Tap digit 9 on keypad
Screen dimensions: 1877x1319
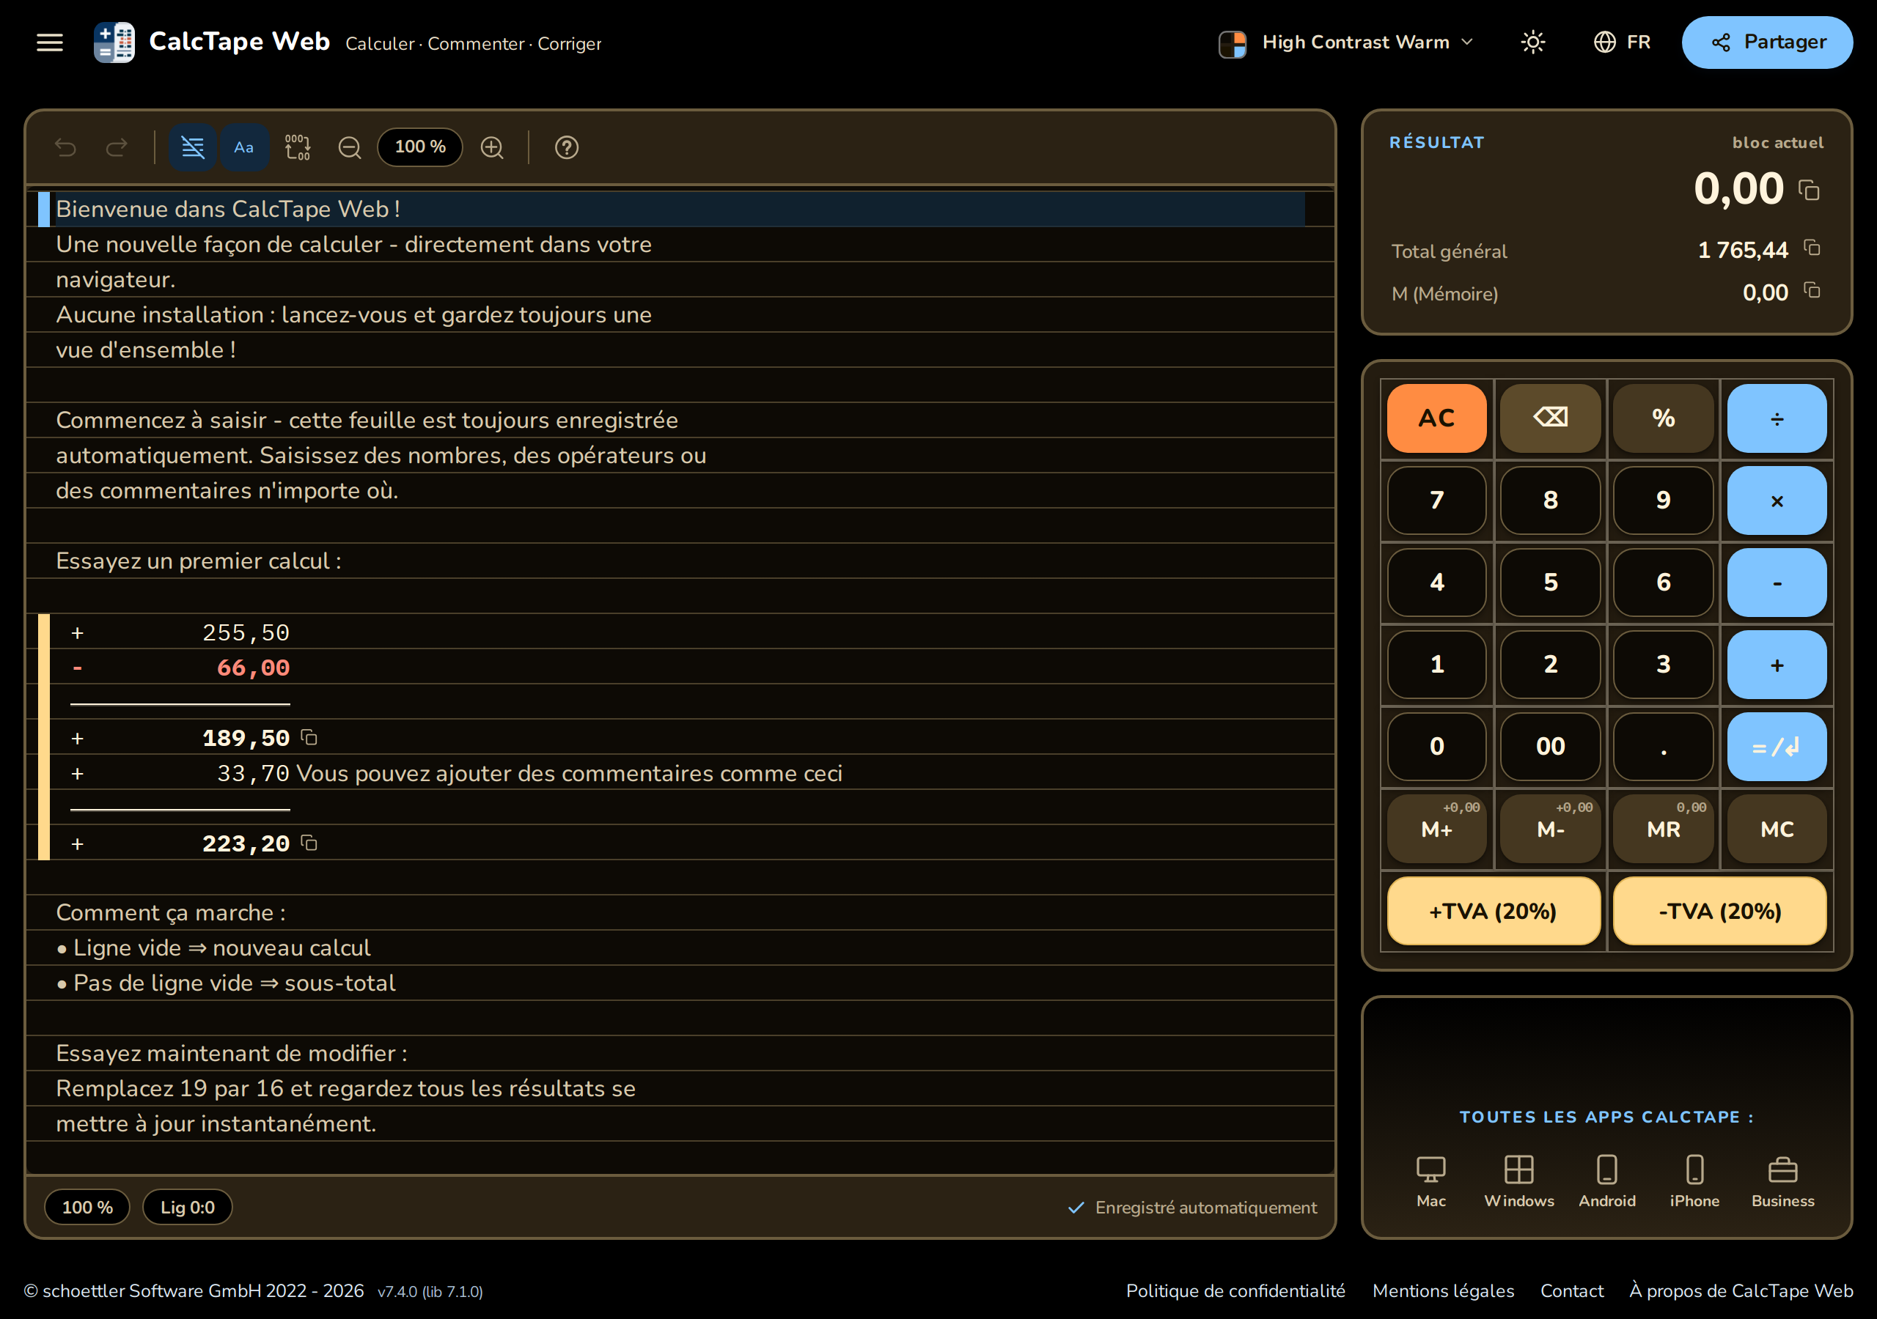point(1664,500)
